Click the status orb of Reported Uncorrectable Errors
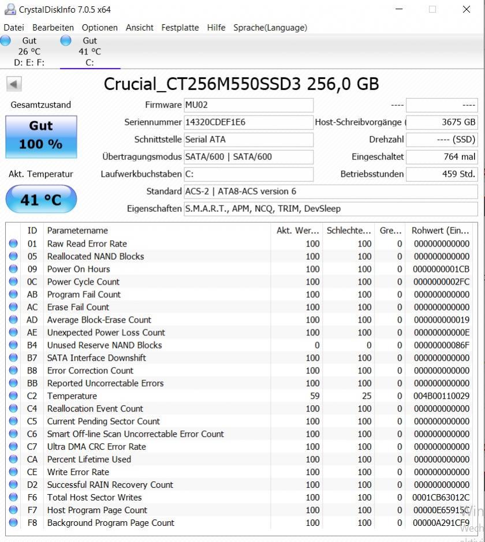485x542 pixels. [13, 383]
